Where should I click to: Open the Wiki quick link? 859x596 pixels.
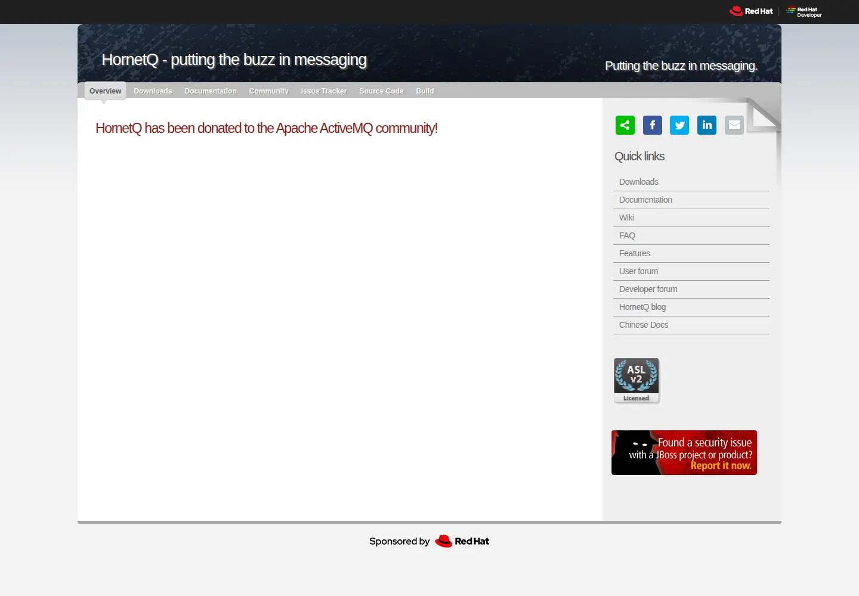(691, 218)
